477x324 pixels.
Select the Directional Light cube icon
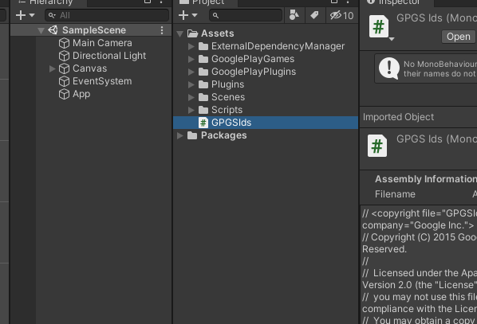click(64, 56)
